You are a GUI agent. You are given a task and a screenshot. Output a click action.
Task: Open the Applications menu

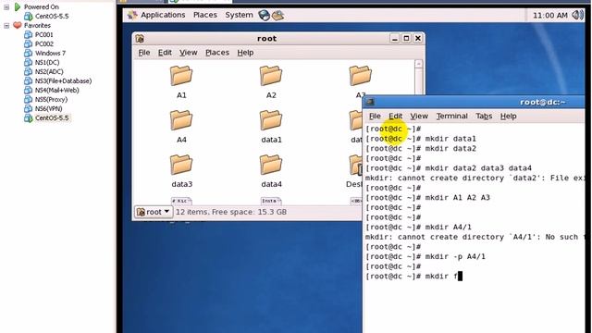(x=163, y=15)
